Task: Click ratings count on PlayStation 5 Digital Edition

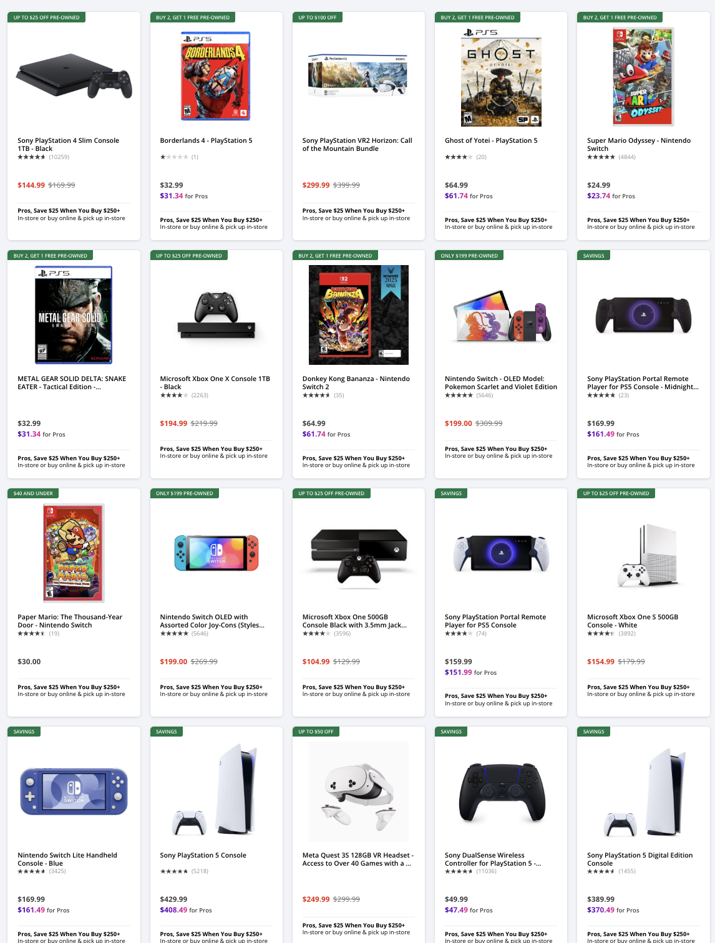Action: [627, 871]
